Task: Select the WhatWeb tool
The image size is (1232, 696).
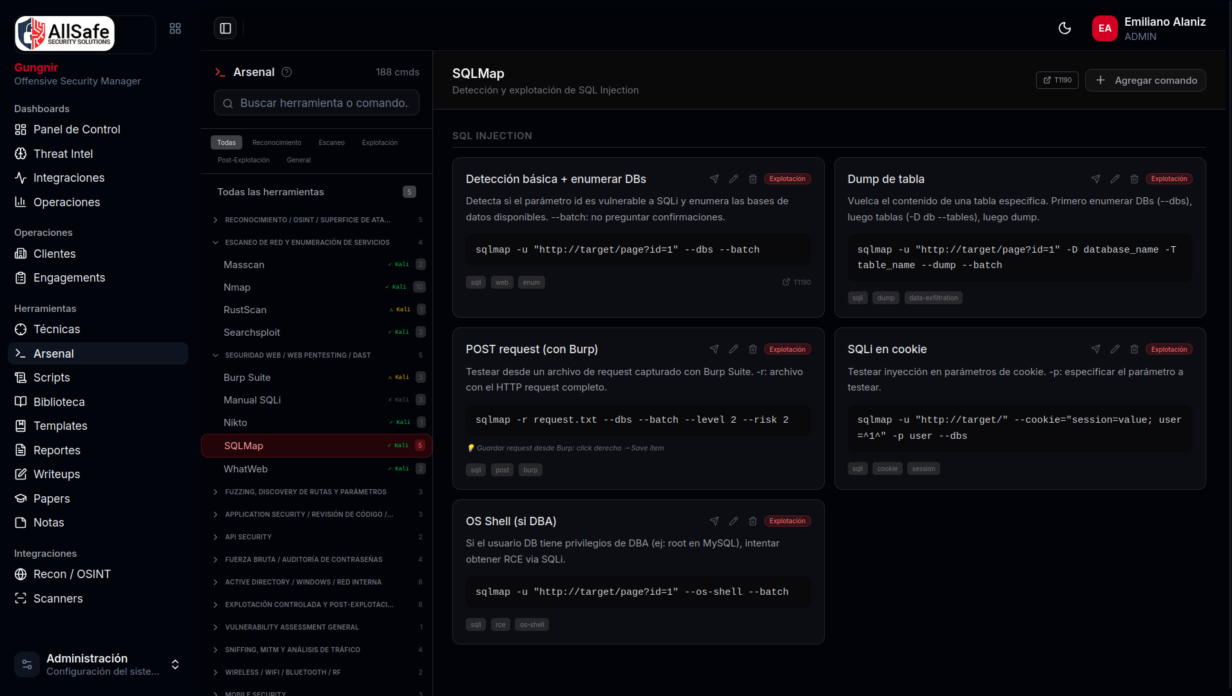Action: pos(316,469)
